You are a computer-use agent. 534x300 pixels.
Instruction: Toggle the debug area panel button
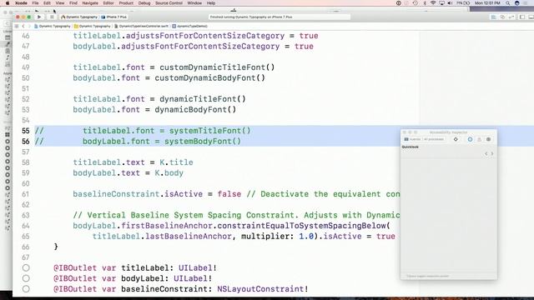tap(531, 17)
